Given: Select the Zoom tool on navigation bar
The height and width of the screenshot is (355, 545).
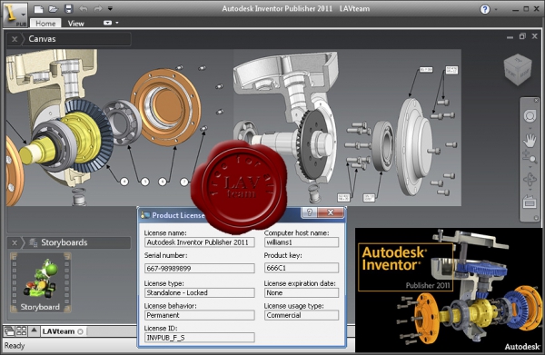Looking at the screenshot, I should pyautogui.click(x=530, y=157).
